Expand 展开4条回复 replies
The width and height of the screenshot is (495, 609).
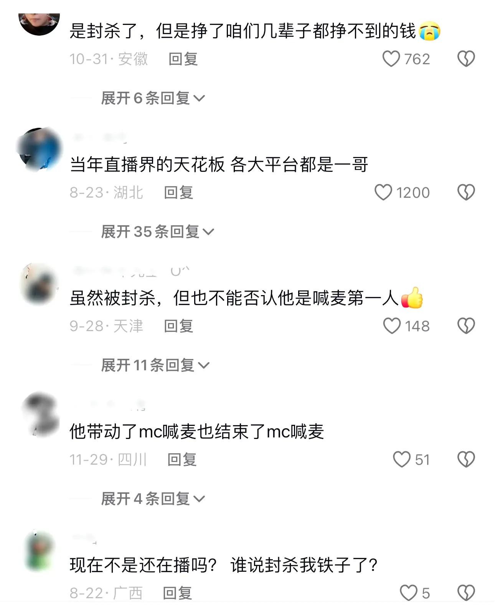[x=153, y=499]
